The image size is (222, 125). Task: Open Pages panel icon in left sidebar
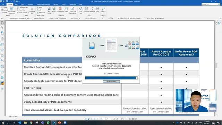pos(2,39)
